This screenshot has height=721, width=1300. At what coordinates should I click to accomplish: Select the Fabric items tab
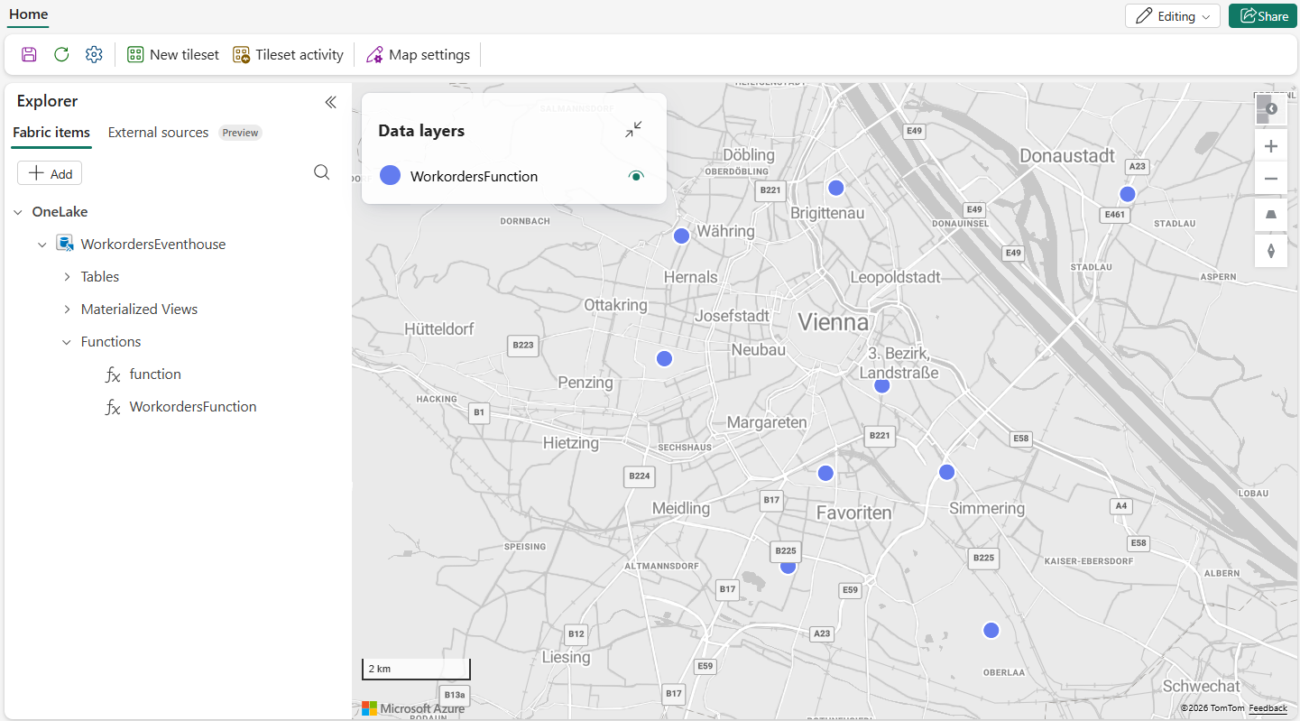51,133
